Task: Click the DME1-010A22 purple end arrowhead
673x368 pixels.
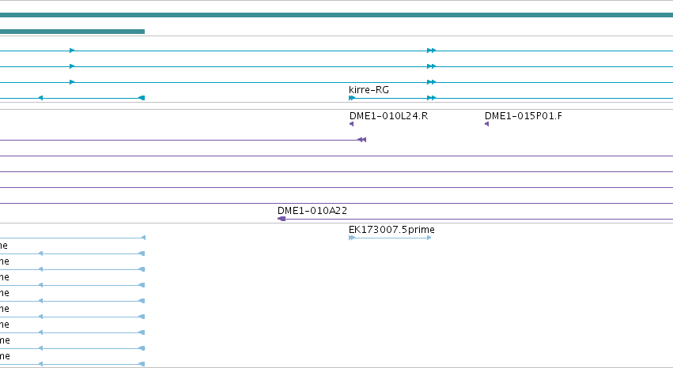Action: tap(282, 219)
